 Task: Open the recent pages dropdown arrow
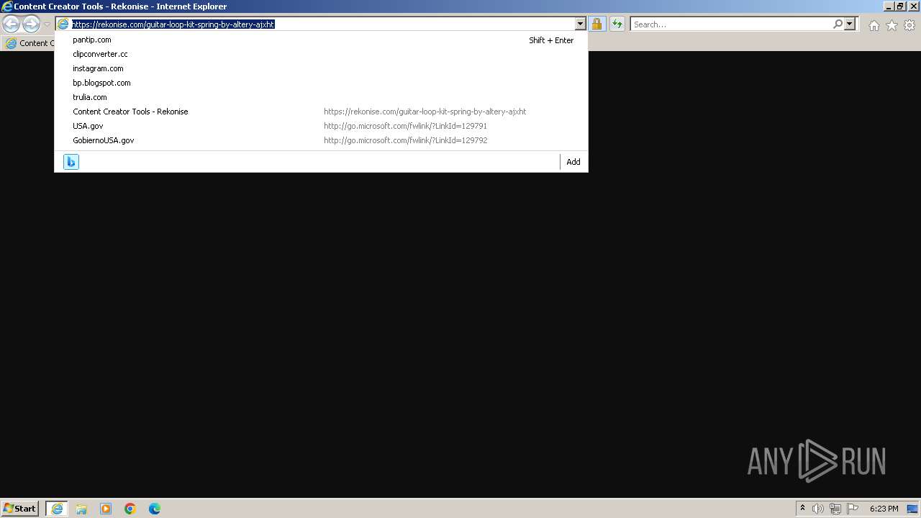[47, 24]
